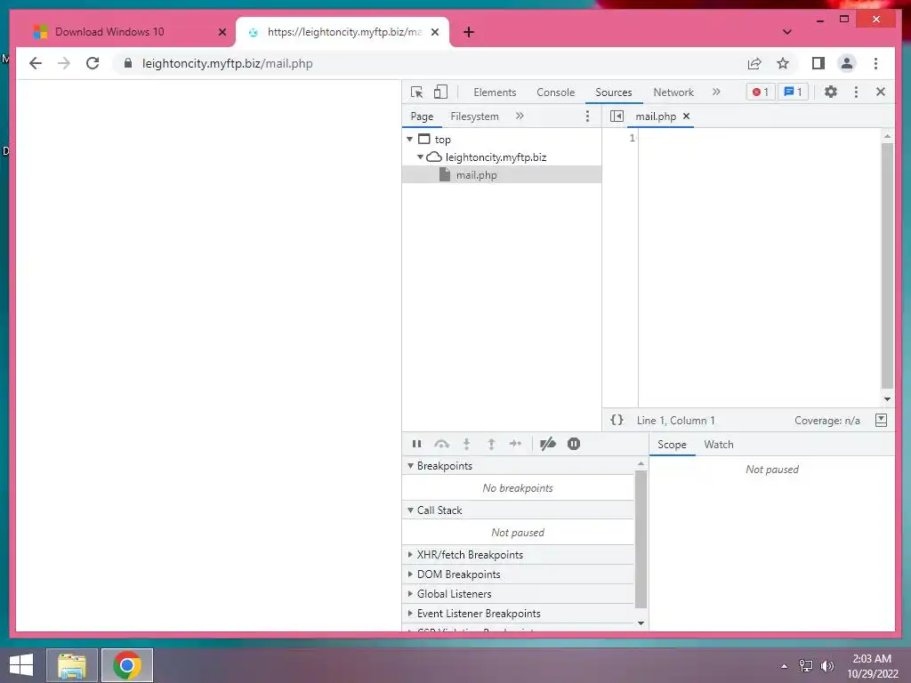Open the tab search dropdown arrow
This screenshot has width=911, height=683.
coord(786,32)
